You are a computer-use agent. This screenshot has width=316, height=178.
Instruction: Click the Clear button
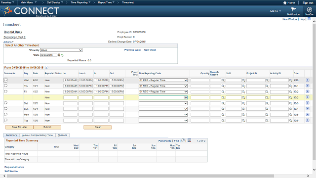click(x=98, y=127)
